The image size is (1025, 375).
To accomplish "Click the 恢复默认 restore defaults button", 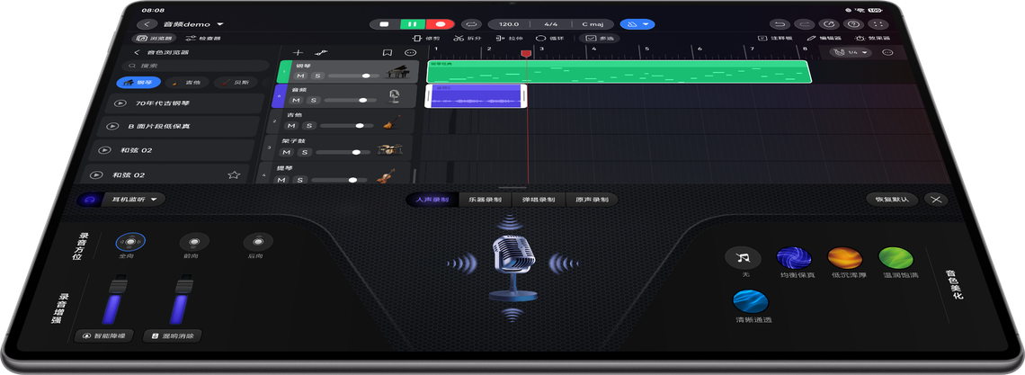I will [892, 200].
